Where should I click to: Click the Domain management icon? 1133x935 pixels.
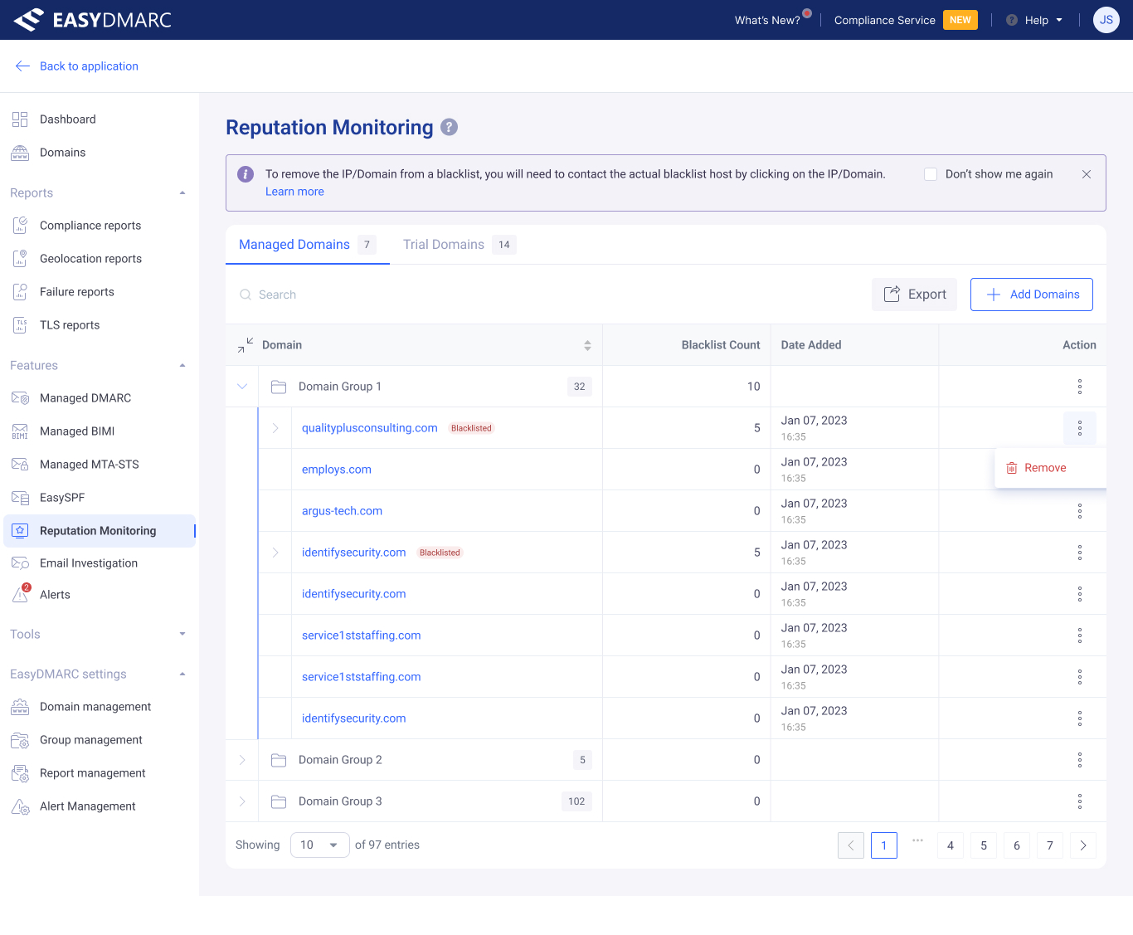pyautogui.click(x=20, y=707)
